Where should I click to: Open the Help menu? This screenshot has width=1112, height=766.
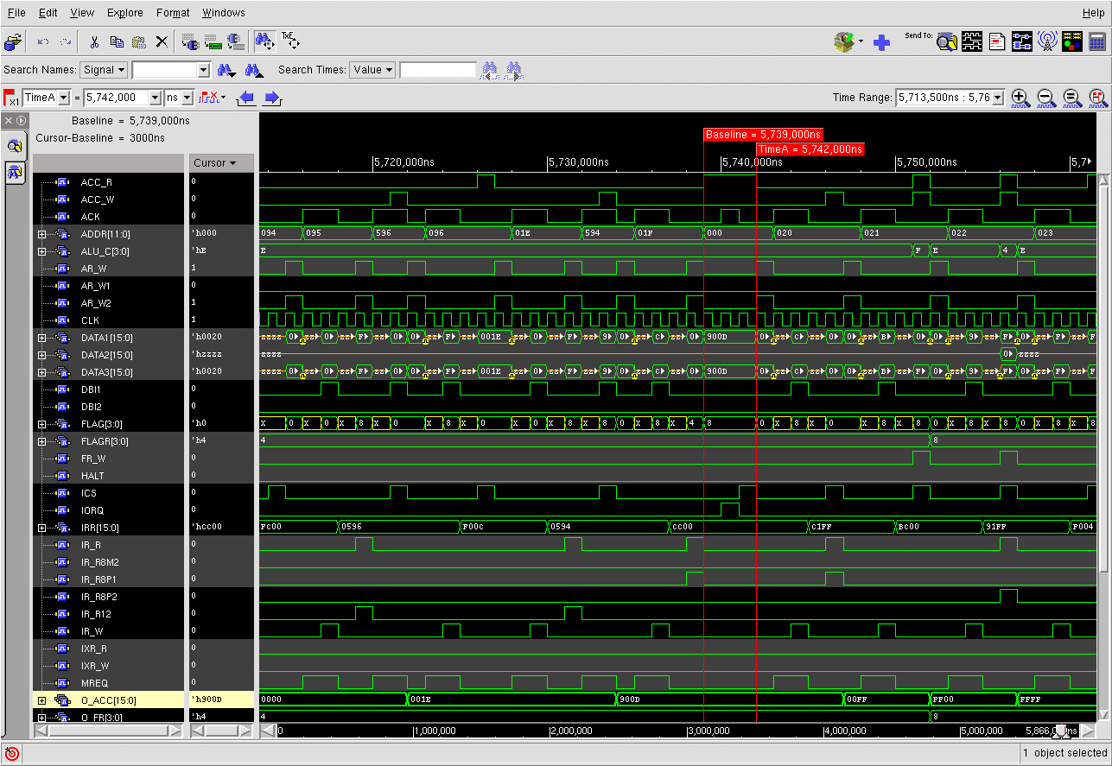[x=1093, y=13]
